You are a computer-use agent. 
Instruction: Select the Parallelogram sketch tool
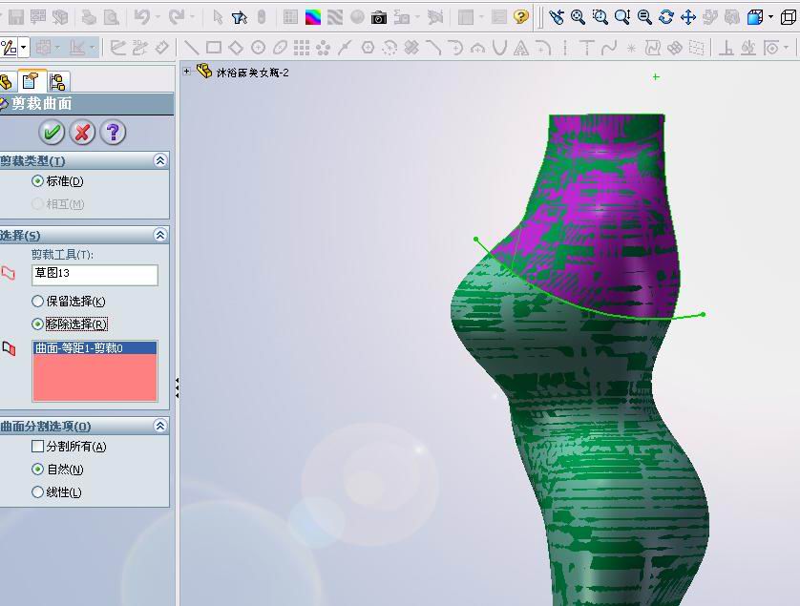coord(236,48)
